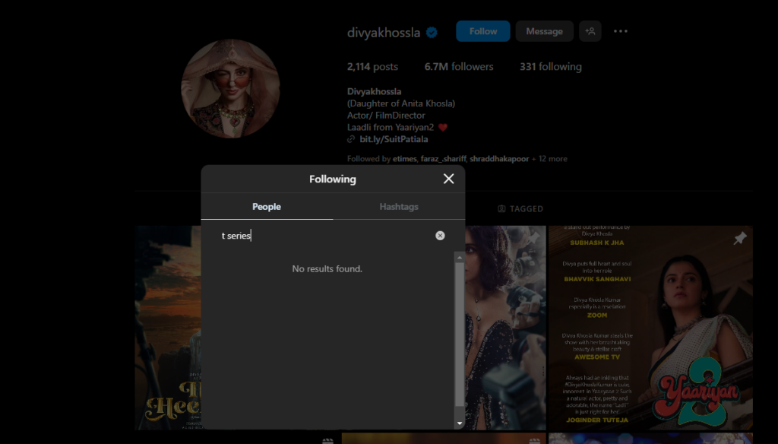Open the TAGGED posts tab
This screenshot has width=778, height=444.
(520, 208)
